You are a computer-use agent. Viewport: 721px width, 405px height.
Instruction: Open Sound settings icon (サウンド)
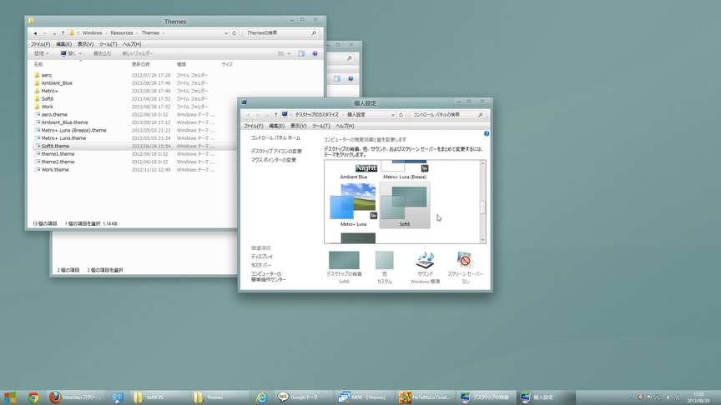pyautogui.click(x=426, y=261)
